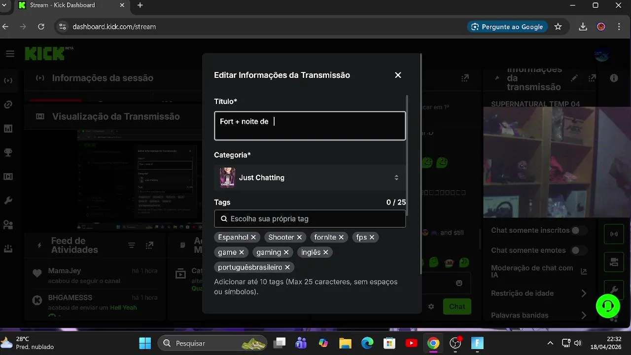Pop out the Informações da transmissão panel

593,78
